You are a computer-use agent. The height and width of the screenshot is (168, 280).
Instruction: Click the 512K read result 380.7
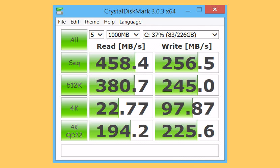pos(121,85)
